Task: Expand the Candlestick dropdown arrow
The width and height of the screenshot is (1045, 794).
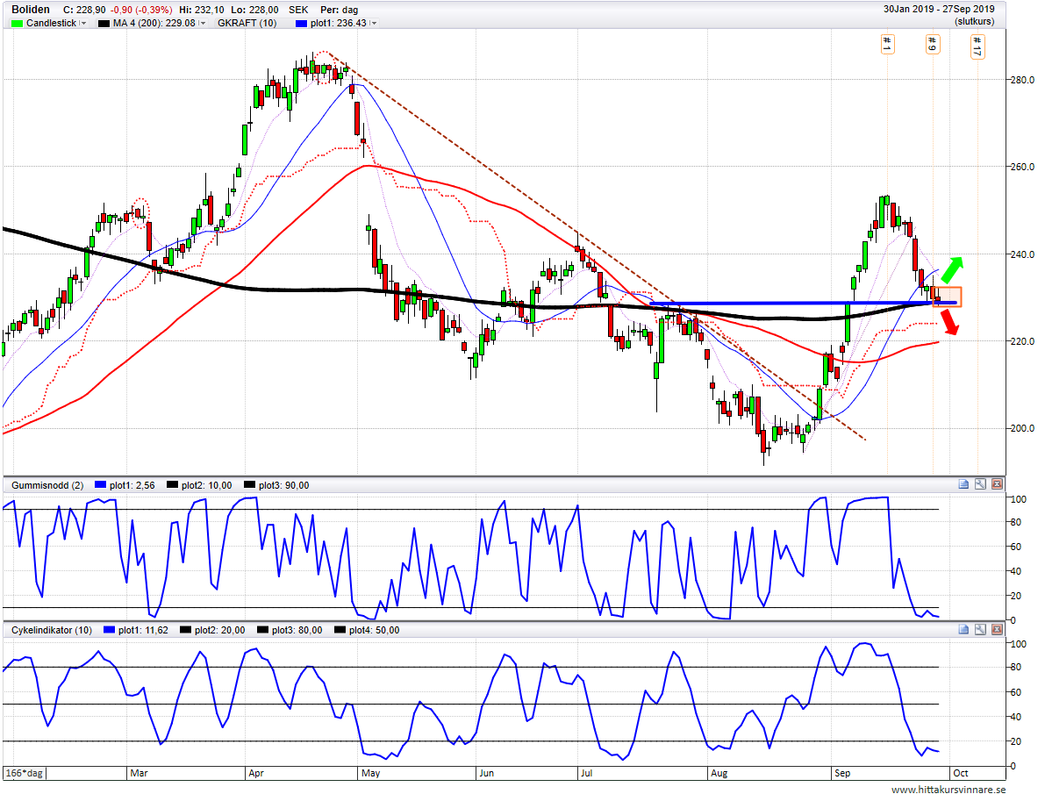Action: [x=83, y=24]
